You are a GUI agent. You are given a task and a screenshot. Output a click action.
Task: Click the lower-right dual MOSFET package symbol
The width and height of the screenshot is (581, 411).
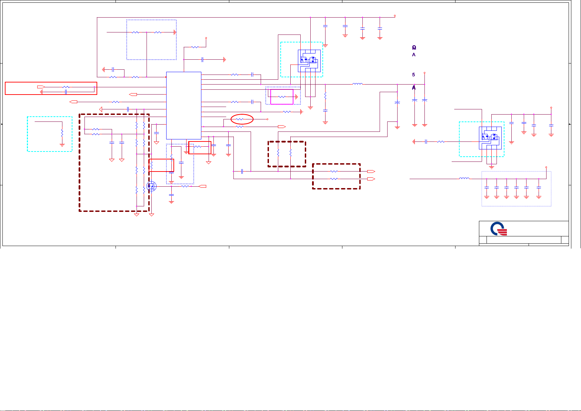click(490, 138)
